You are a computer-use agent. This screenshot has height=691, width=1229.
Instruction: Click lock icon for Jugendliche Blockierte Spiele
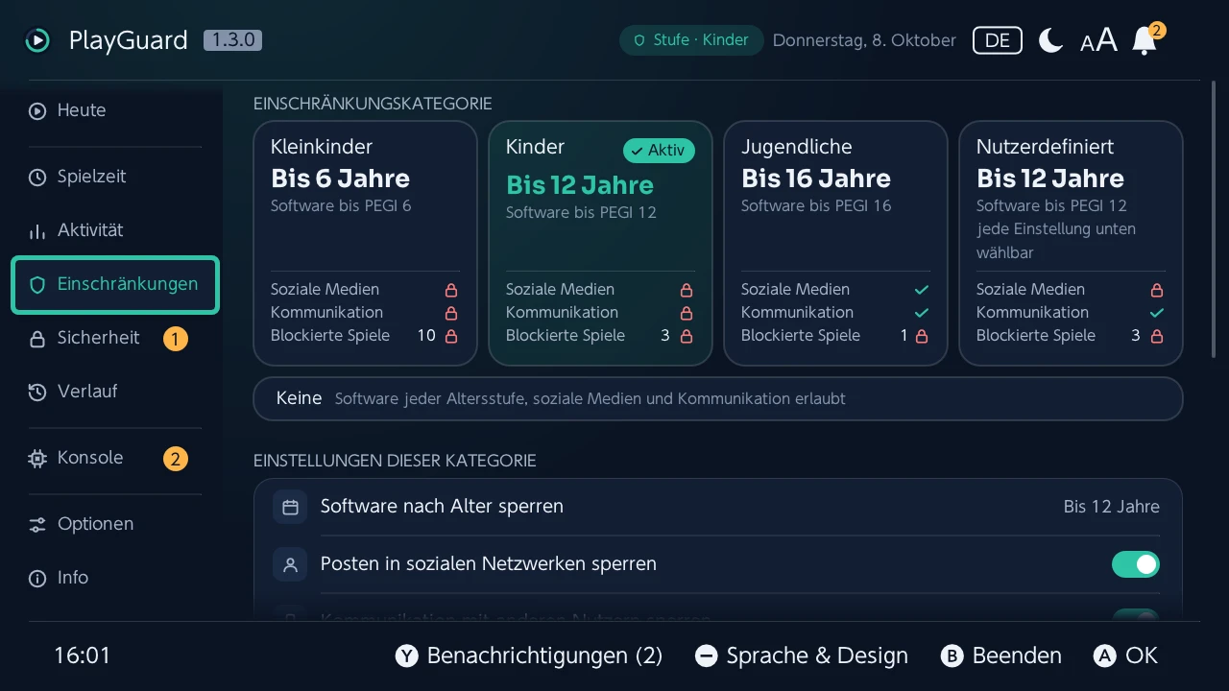click(922, 336)
